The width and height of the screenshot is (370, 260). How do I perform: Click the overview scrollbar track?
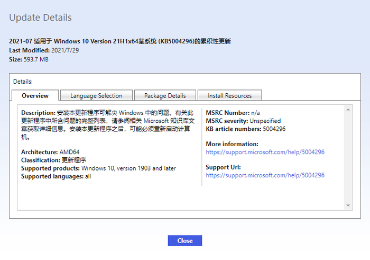(348, 157)
